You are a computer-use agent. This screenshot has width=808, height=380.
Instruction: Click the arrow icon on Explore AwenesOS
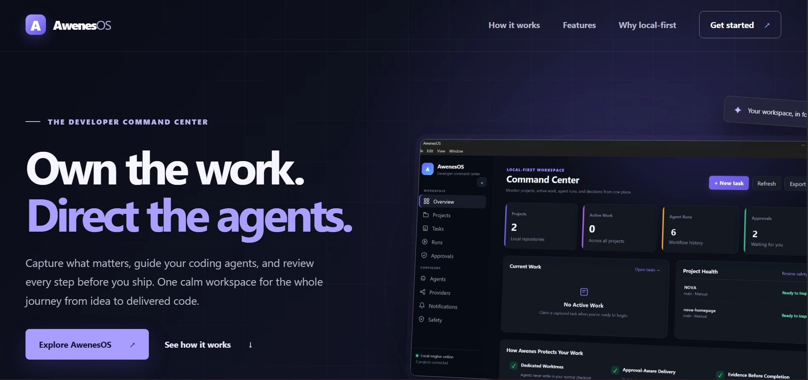pos(133,345)
